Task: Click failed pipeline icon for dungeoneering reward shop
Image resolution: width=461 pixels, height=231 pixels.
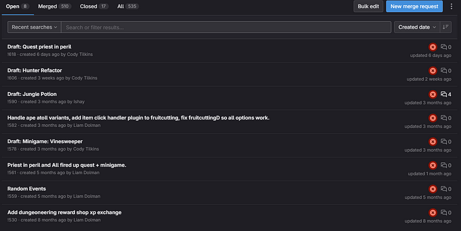Action: coord(433,213)
